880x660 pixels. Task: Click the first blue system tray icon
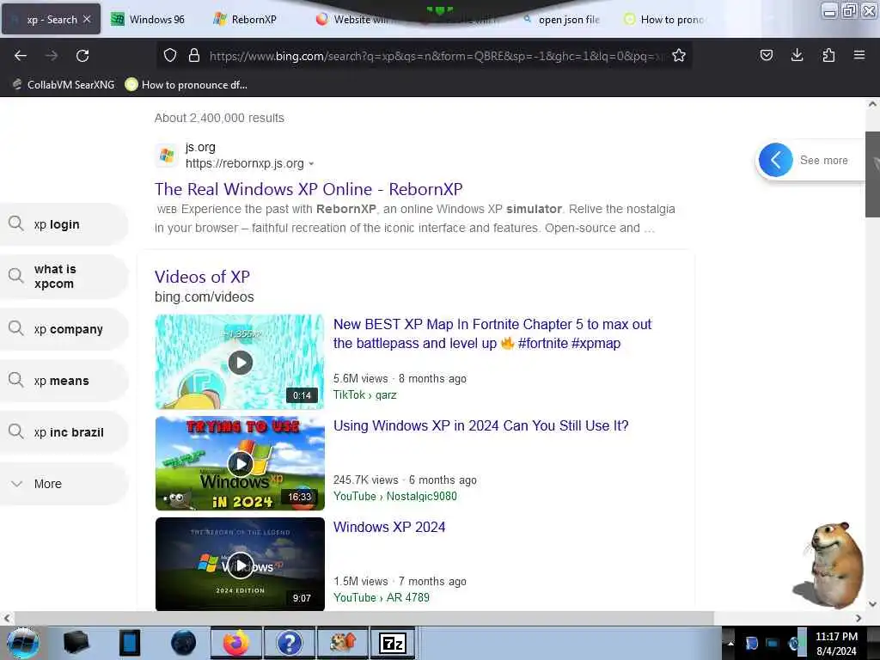(x=751, y=643)
